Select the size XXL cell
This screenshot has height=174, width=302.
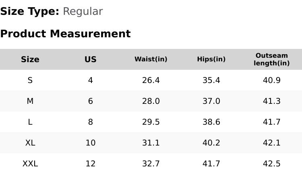coord(30,164)
